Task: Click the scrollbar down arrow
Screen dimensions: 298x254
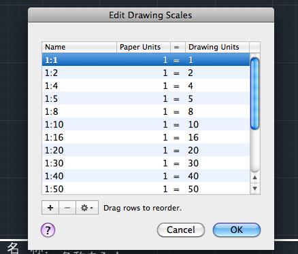Action: 254,188
